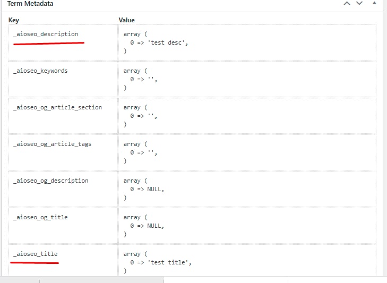
Task: Select the _aioseo_og_article_tags key
Action: [x=53, y=144]
